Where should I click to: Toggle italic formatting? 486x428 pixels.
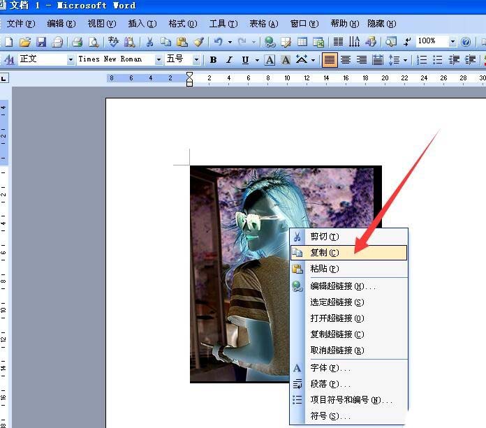(x=229, y=59)
